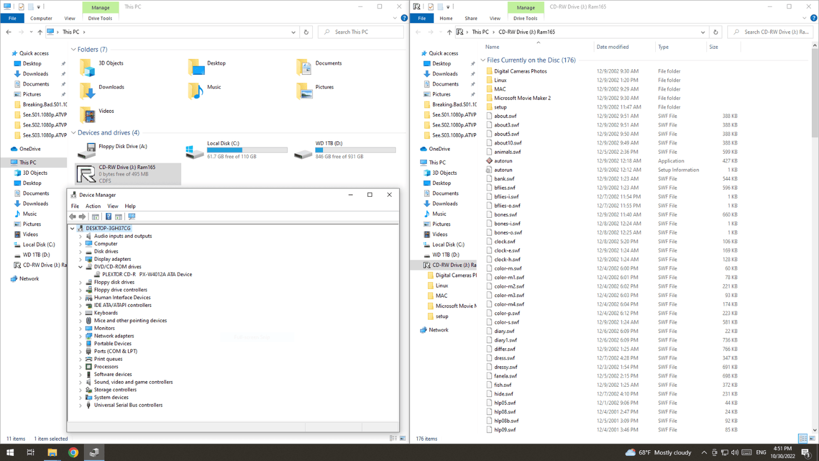Click the blue File button in This PC window
Screen dimensions: 819x461
(12, 19)
